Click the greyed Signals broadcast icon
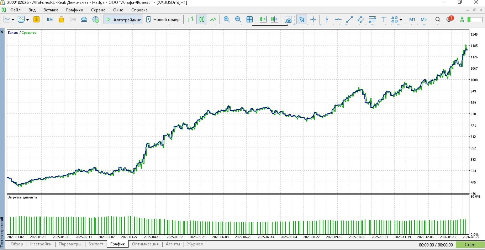This screenshot has width=485, height=250. 73,19
